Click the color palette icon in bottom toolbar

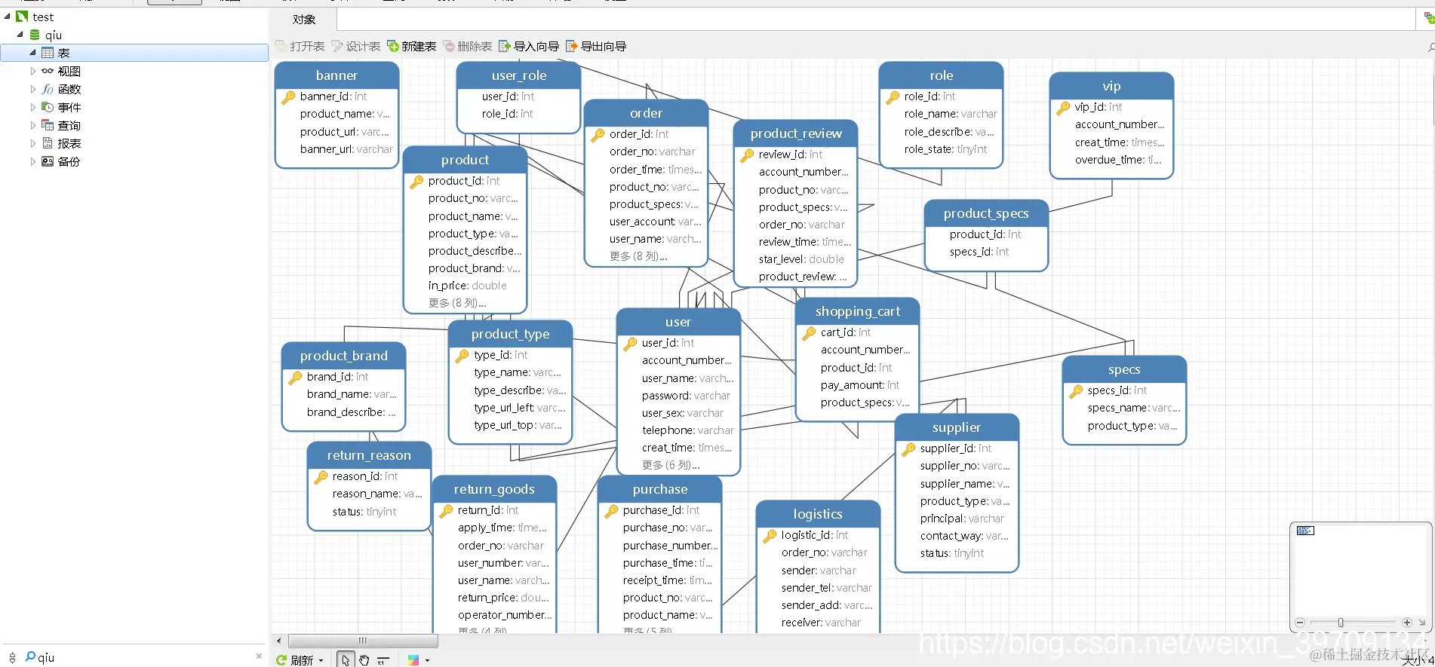tap(413, 659)
